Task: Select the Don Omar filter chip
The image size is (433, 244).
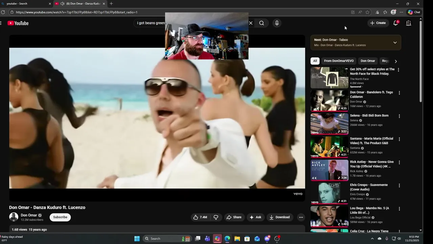Action: 368,61
